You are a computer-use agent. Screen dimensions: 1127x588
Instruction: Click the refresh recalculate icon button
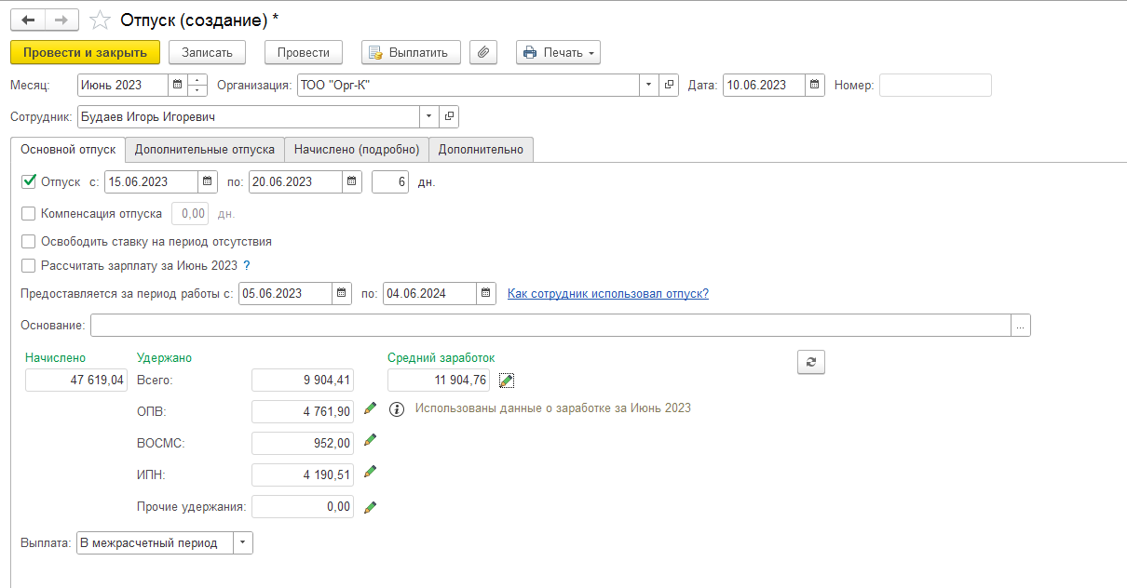(x=810, y=363)
